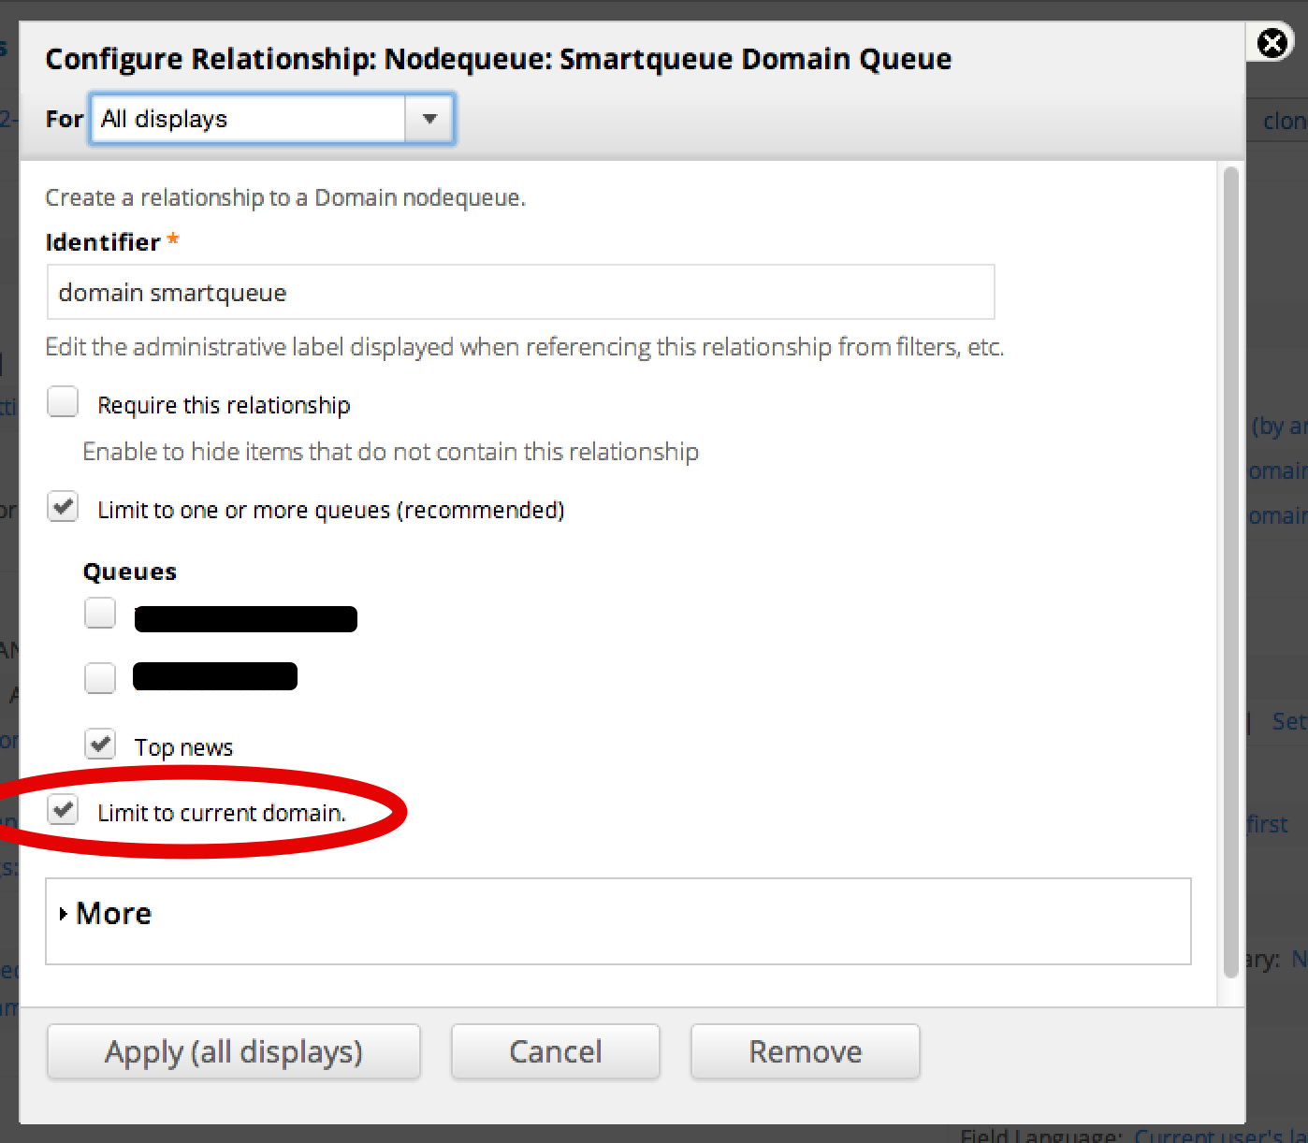Click 'Apply (all displays)'
The width and height of the screenshot is (1308, 1143).
click(233, 1051)
